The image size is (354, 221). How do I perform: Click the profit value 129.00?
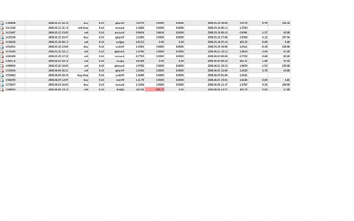tap(286, 66)
